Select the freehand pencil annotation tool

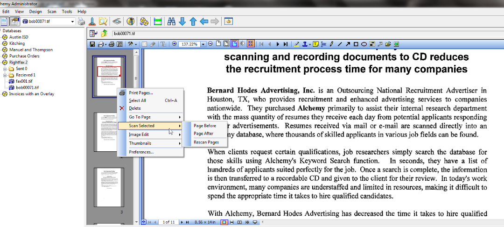coord(332,44)
